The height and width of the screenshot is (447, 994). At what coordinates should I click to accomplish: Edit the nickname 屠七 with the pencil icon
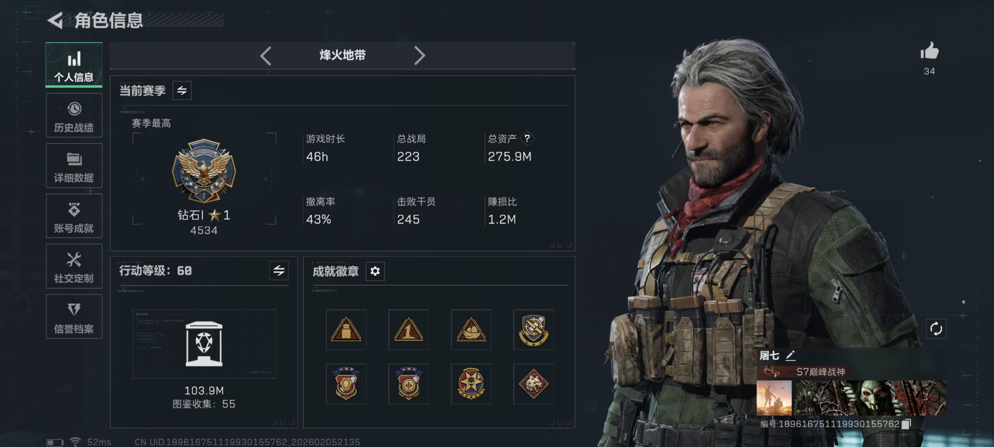pos(790,355)
